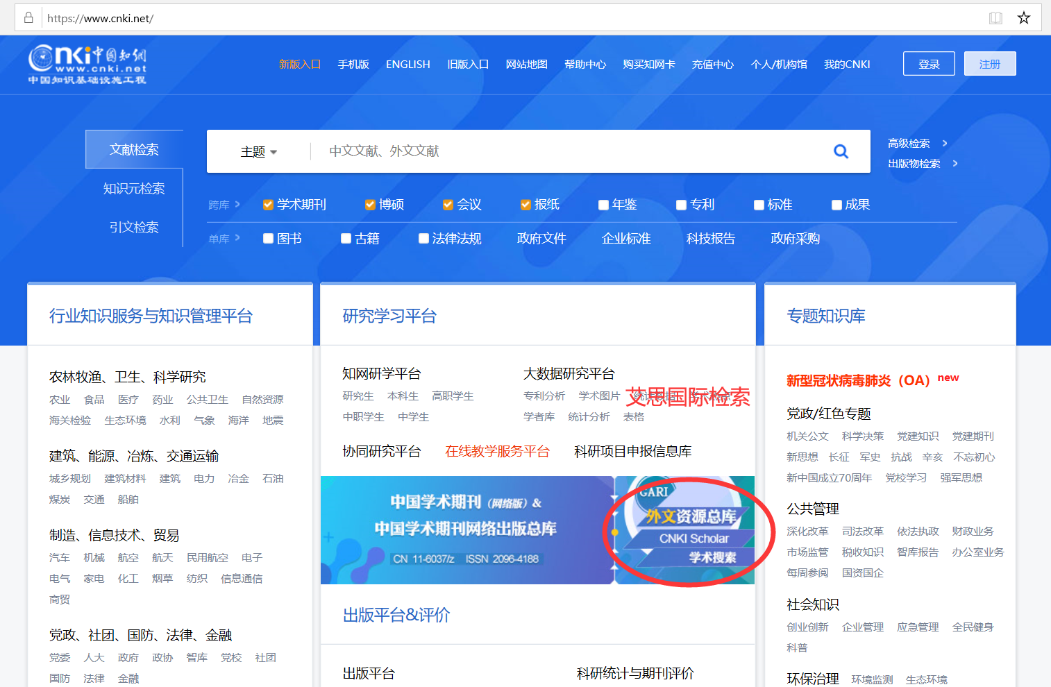Select the 文献检索 tab
This screenshot has height=687, width=1051.
pos(134,149)
